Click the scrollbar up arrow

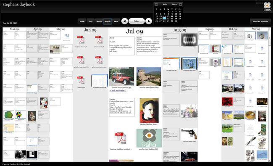tap(270, 29)
